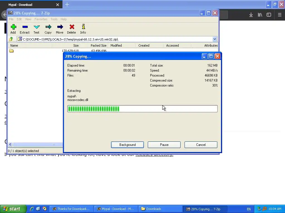The width and height of the screenshot is (285, 213).
Task: Open the View menu in 7-Zip
Action: pyautogui.click(x=28, y=19)
